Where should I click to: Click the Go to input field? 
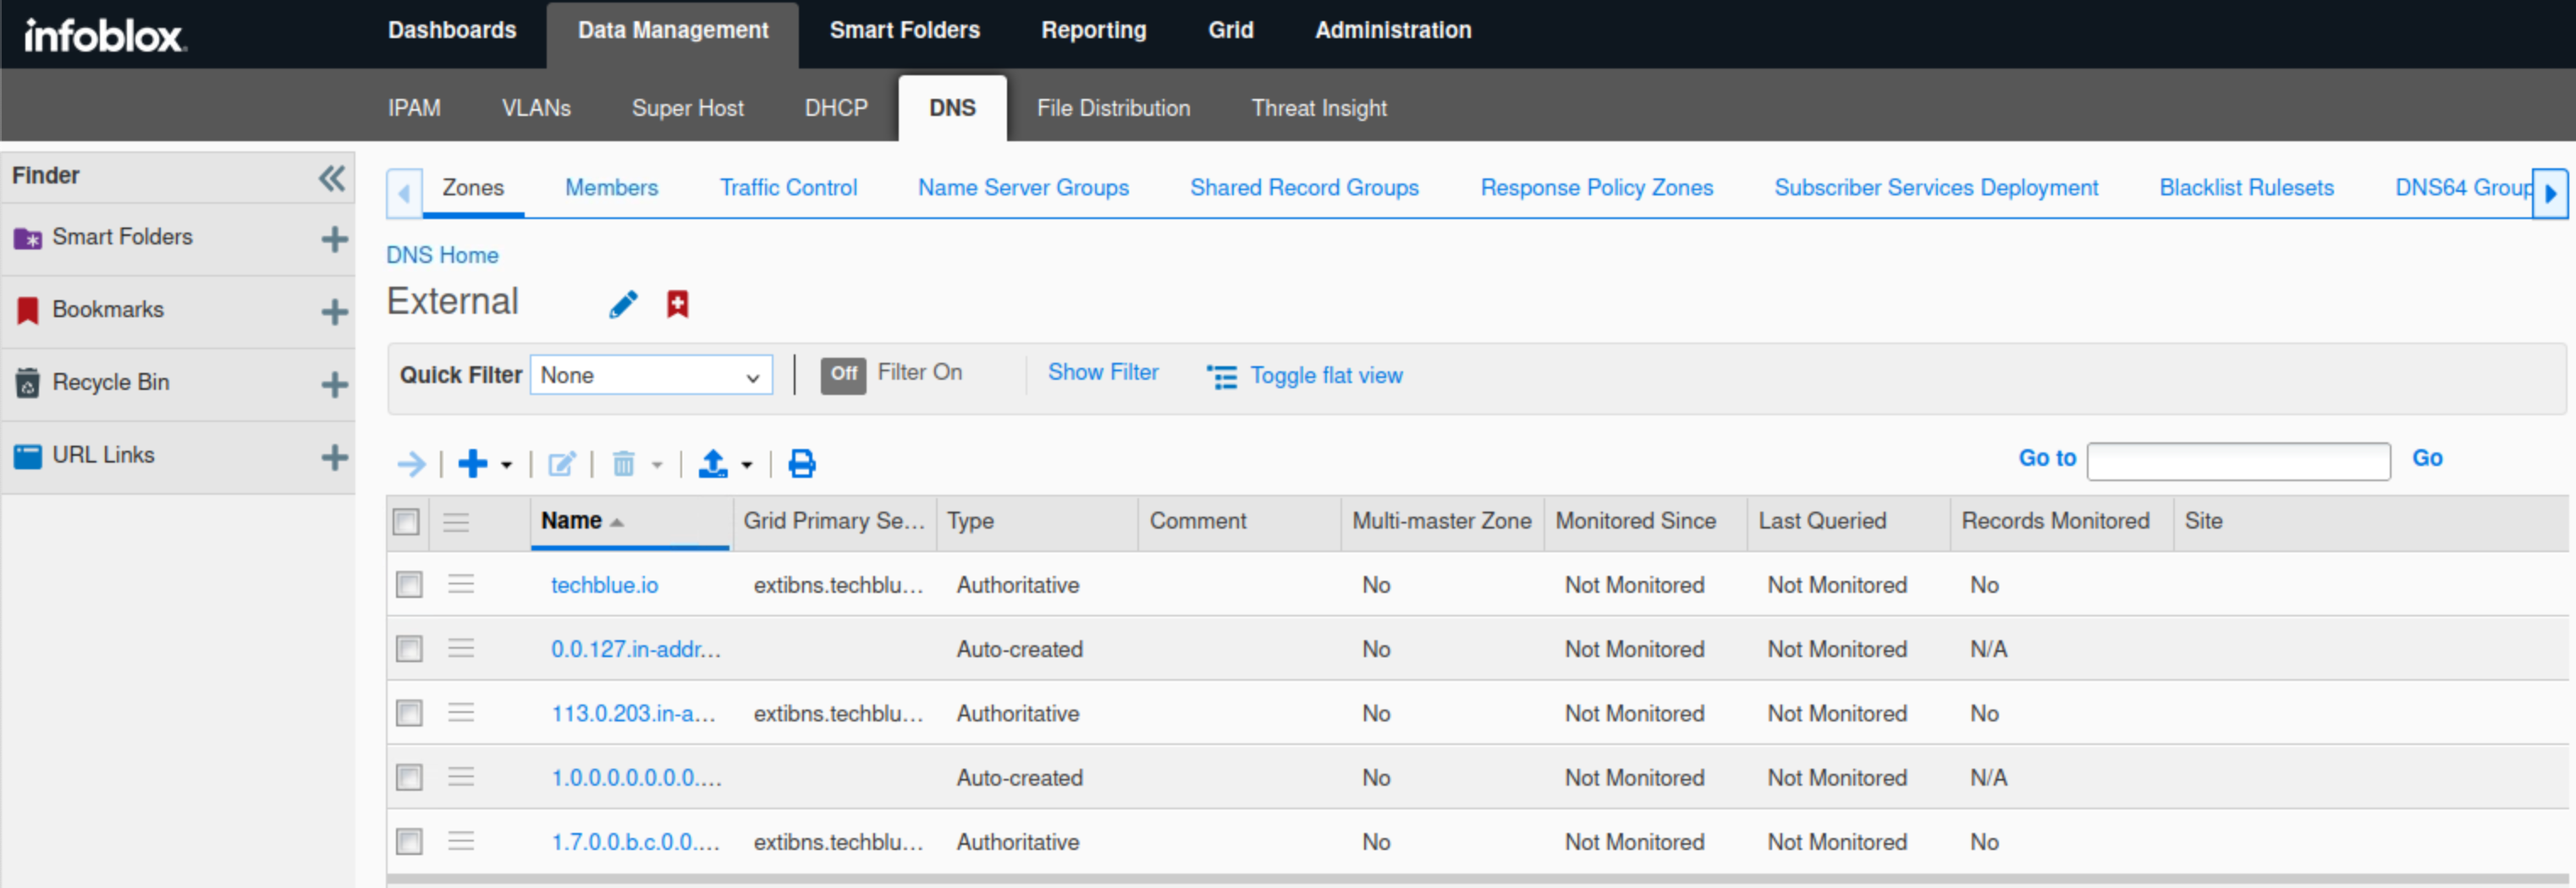click(x=2238, y=460)
